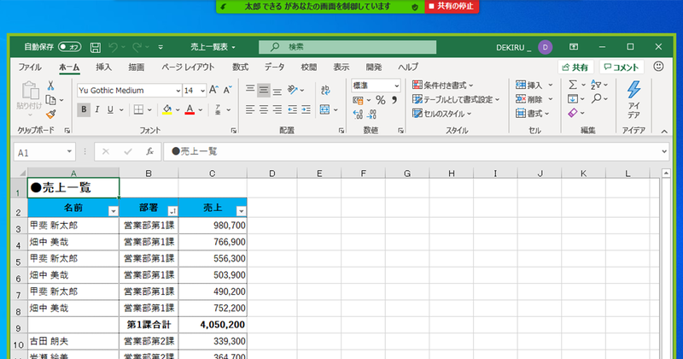Open the font size dropdown
The width and height of the screenshot is (683, 359).
[x=202, y=91]
